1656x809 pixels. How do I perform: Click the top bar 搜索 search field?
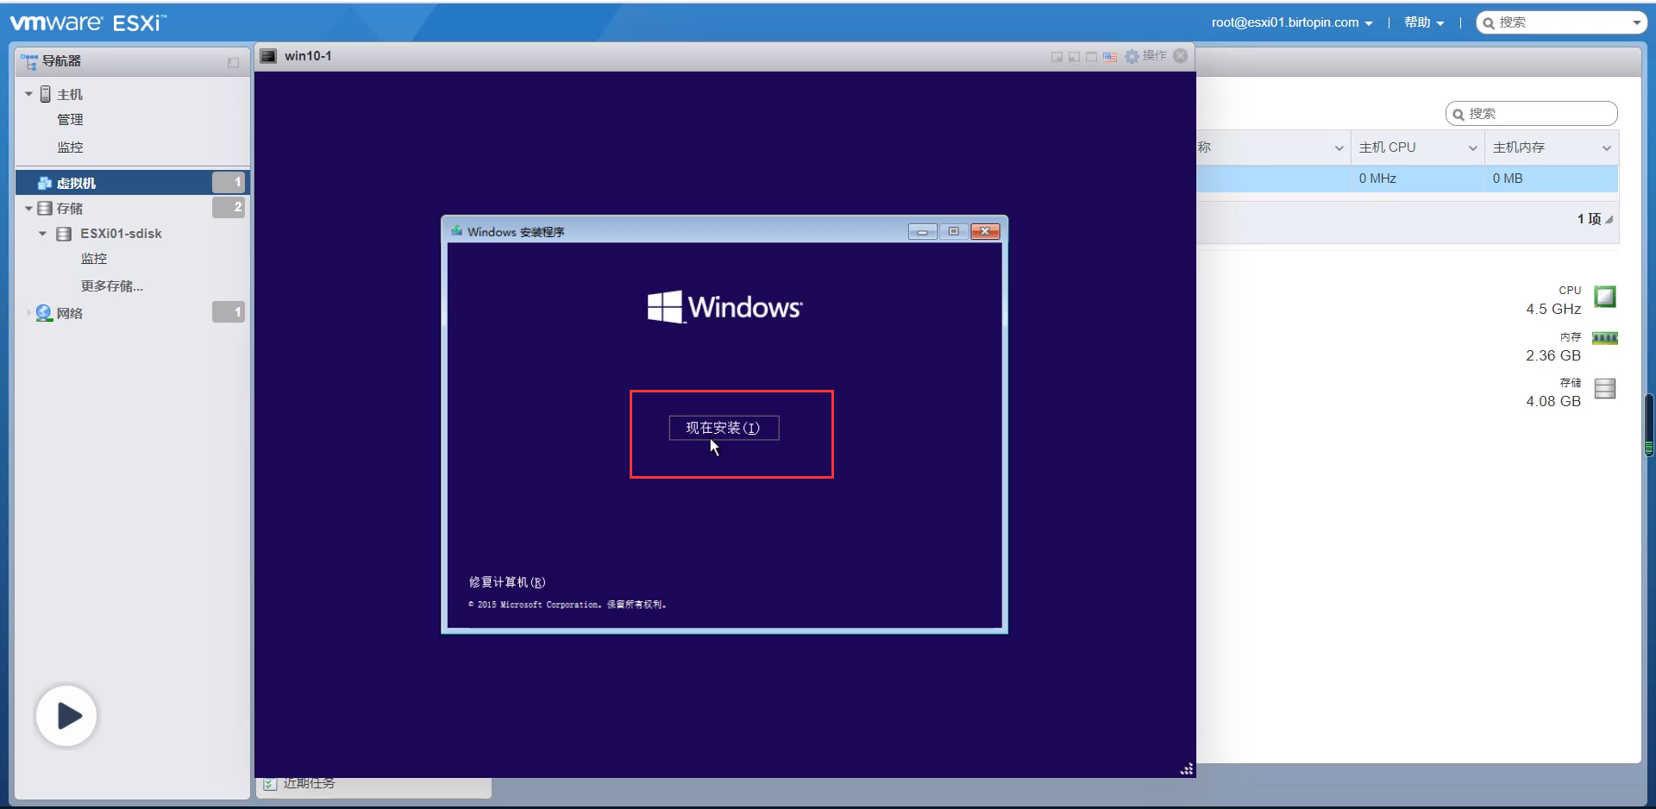pos(1562,23)
